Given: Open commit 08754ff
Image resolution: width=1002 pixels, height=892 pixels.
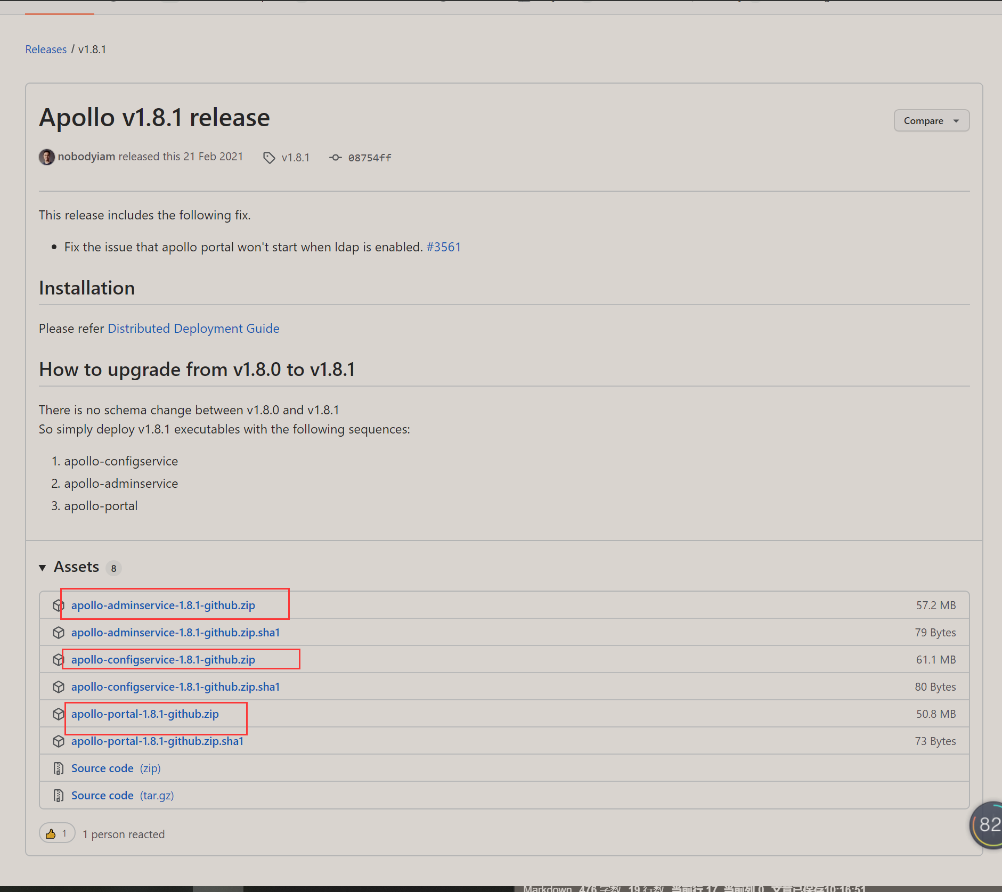Looking at the screenshot, I should click(x=370, y=158).
